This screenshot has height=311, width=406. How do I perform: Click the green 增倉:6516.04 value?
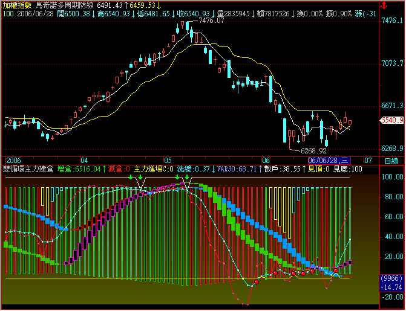79,169
